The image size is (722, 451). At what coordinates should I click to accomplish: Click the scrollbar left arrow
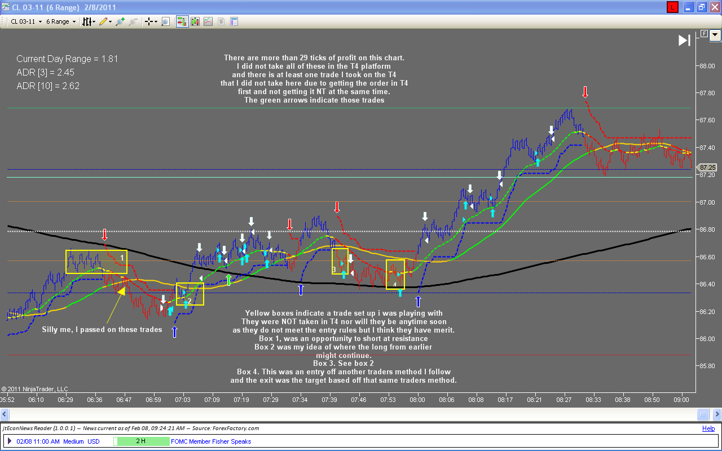pyautogui.click(x=5, y=415)
